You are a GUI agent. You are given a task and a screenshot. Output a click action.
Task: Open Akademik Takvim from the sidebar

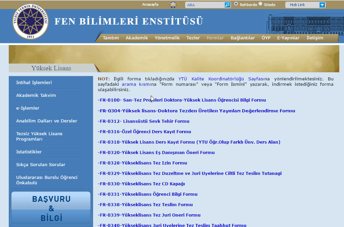36,96
